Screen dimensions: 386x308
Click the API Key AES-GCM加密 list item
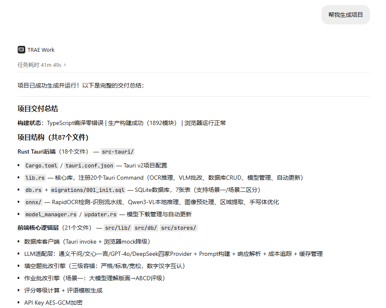click(53, 303)
